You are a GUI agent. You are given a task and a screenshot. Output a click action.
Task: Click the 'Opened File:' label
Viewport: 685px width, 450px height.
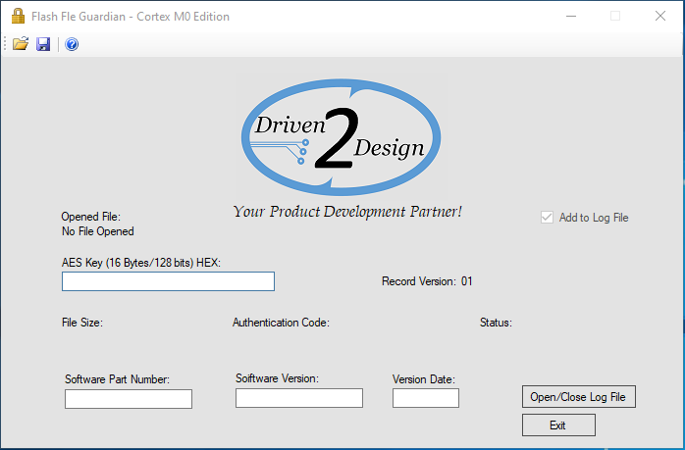click(x=91, y=217)
